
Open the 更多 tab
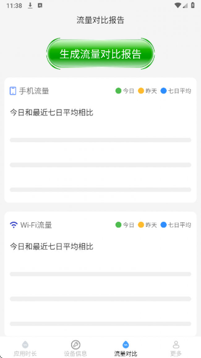(176, 349)
